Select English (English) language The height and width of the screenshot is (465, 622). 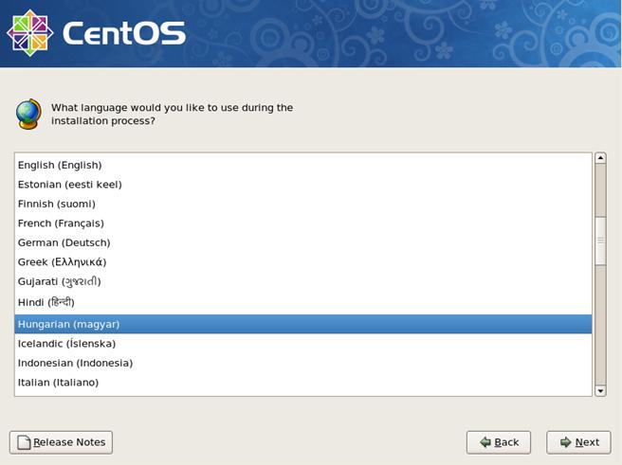[x=60, y=165]
